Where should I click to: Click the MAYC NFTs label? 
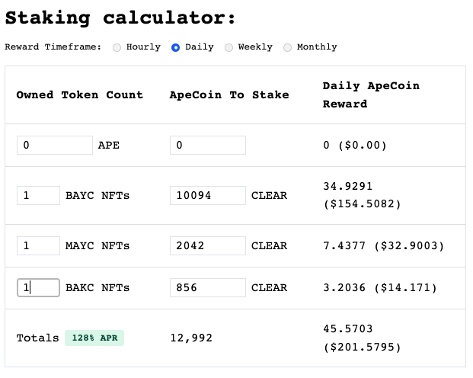pyautogui.click(x=97, y=246)
